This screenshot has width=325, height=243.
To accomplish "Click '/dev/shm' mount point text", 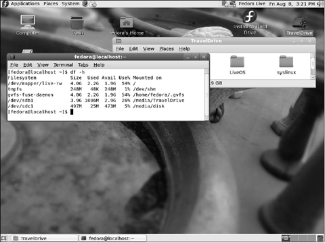I will [x=144, y=89].
